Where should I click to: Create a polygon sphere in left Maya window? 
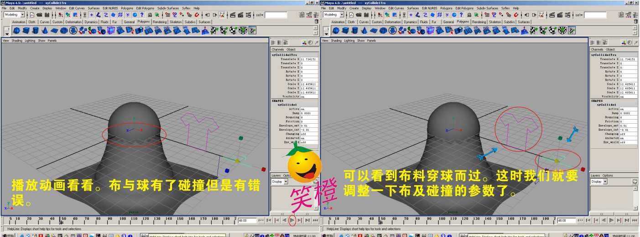coord(16,31)
